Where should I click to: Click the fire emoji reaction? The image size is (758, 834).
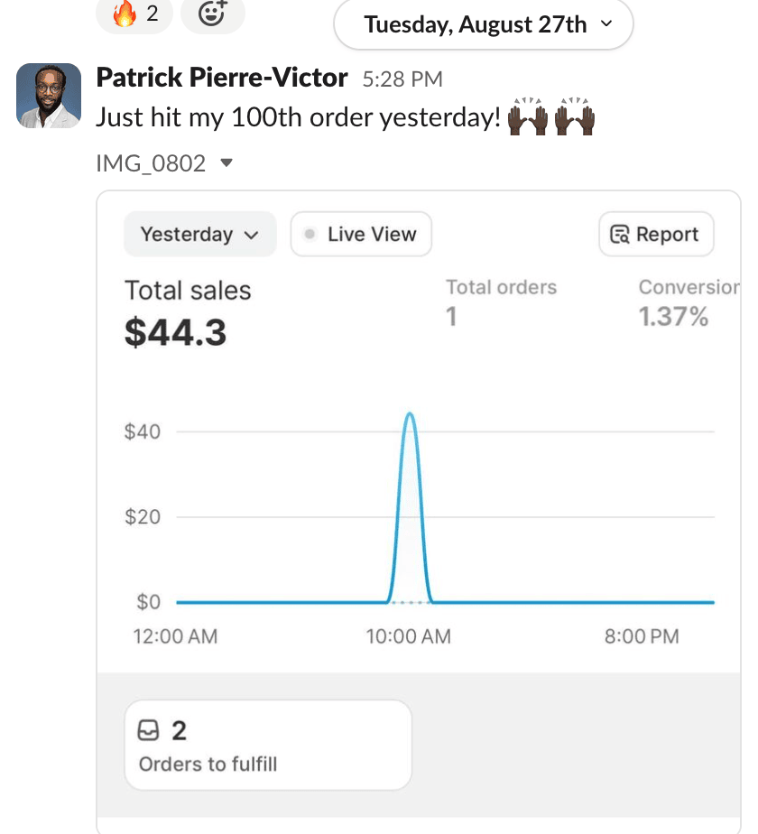point(133,14)
